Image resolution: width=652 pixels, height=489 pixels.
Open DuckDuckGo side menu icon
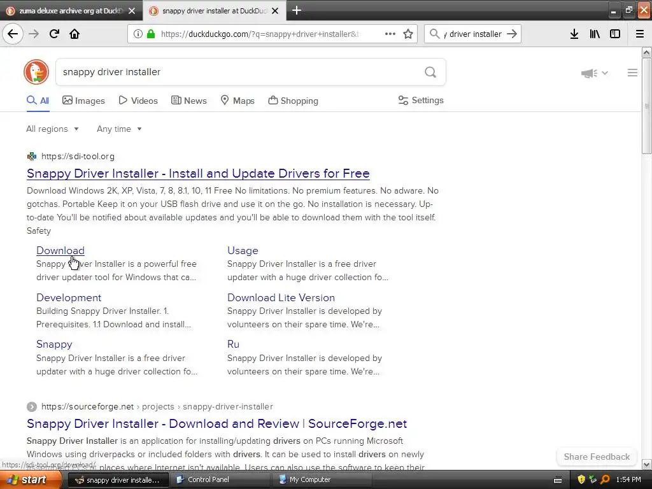tap(632, 73)
